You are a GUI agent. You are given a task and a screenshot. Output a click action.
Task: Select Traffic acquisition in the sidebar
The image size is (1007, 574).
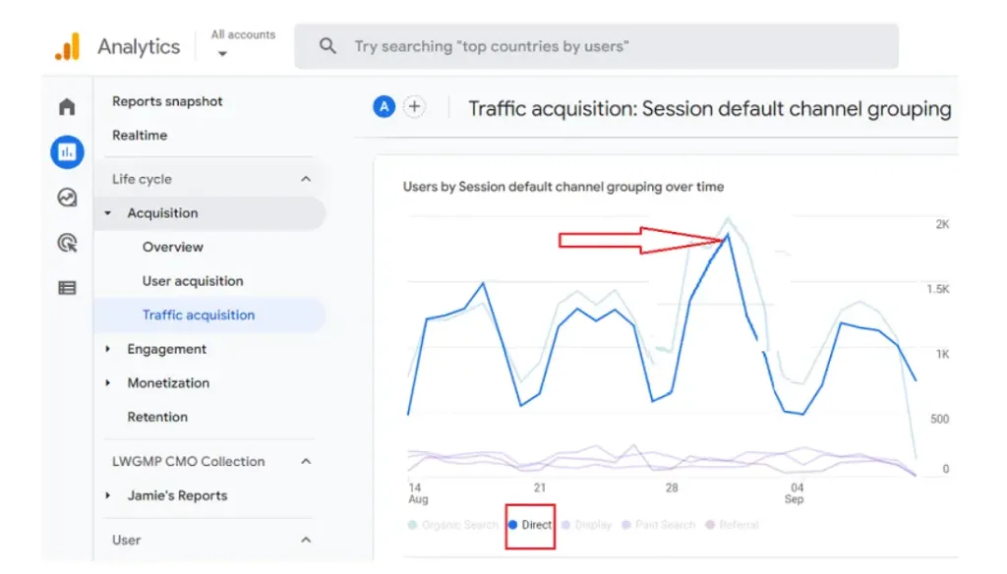tap(198, 315)
